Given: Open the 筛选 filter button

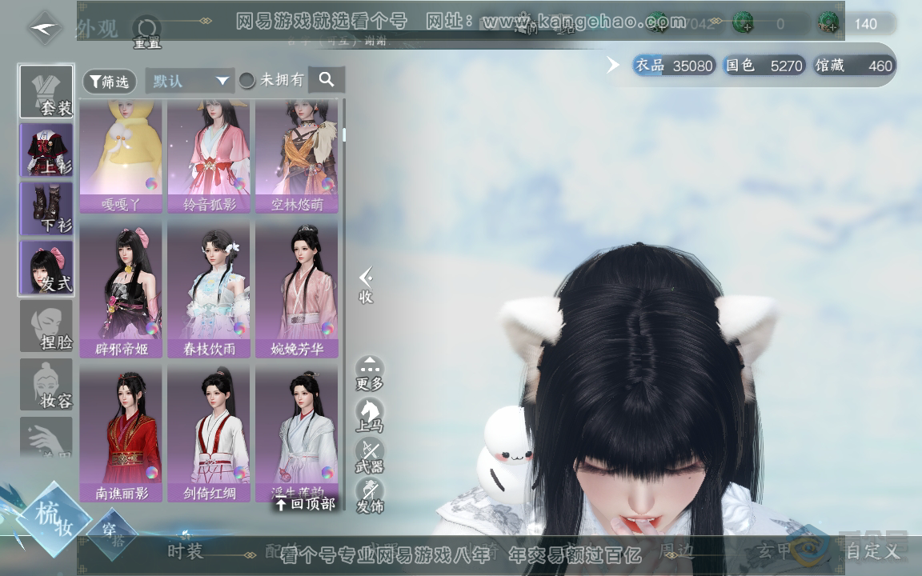Looking at the screenshot, I should pos(110,81).
